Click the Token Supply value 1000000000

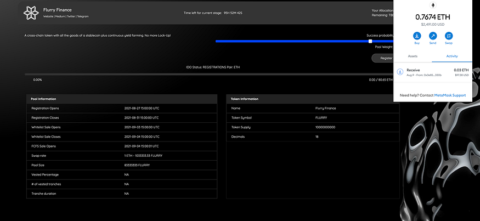click(x=325, y=127)
